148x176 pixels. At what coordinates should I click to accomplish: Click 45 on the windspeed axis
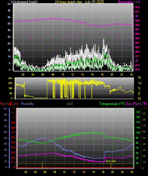tap(9, 11)
